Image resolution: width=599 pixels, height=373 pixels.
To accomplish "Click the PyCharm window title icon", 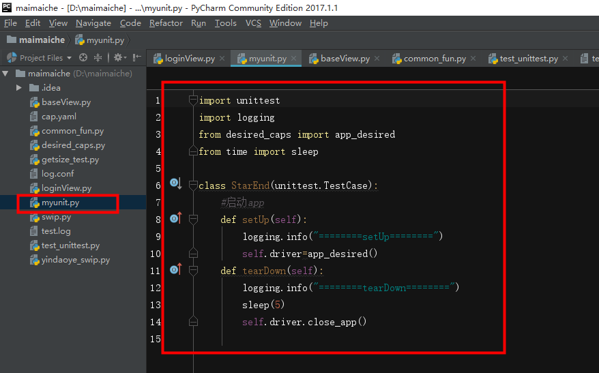I will click(x=7, y=8).
